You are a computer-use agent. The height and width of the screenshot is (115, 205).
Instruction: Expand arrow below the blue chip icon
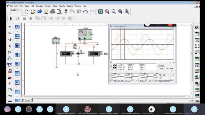[17, 69]
